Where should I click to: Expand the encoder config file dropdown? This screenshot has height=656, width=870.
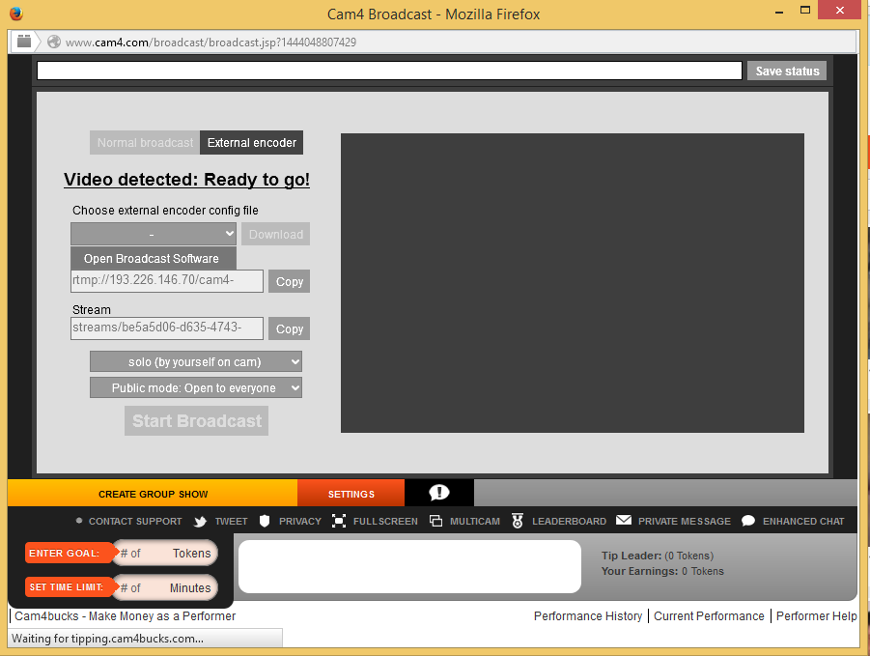click(x=153, y=234)
